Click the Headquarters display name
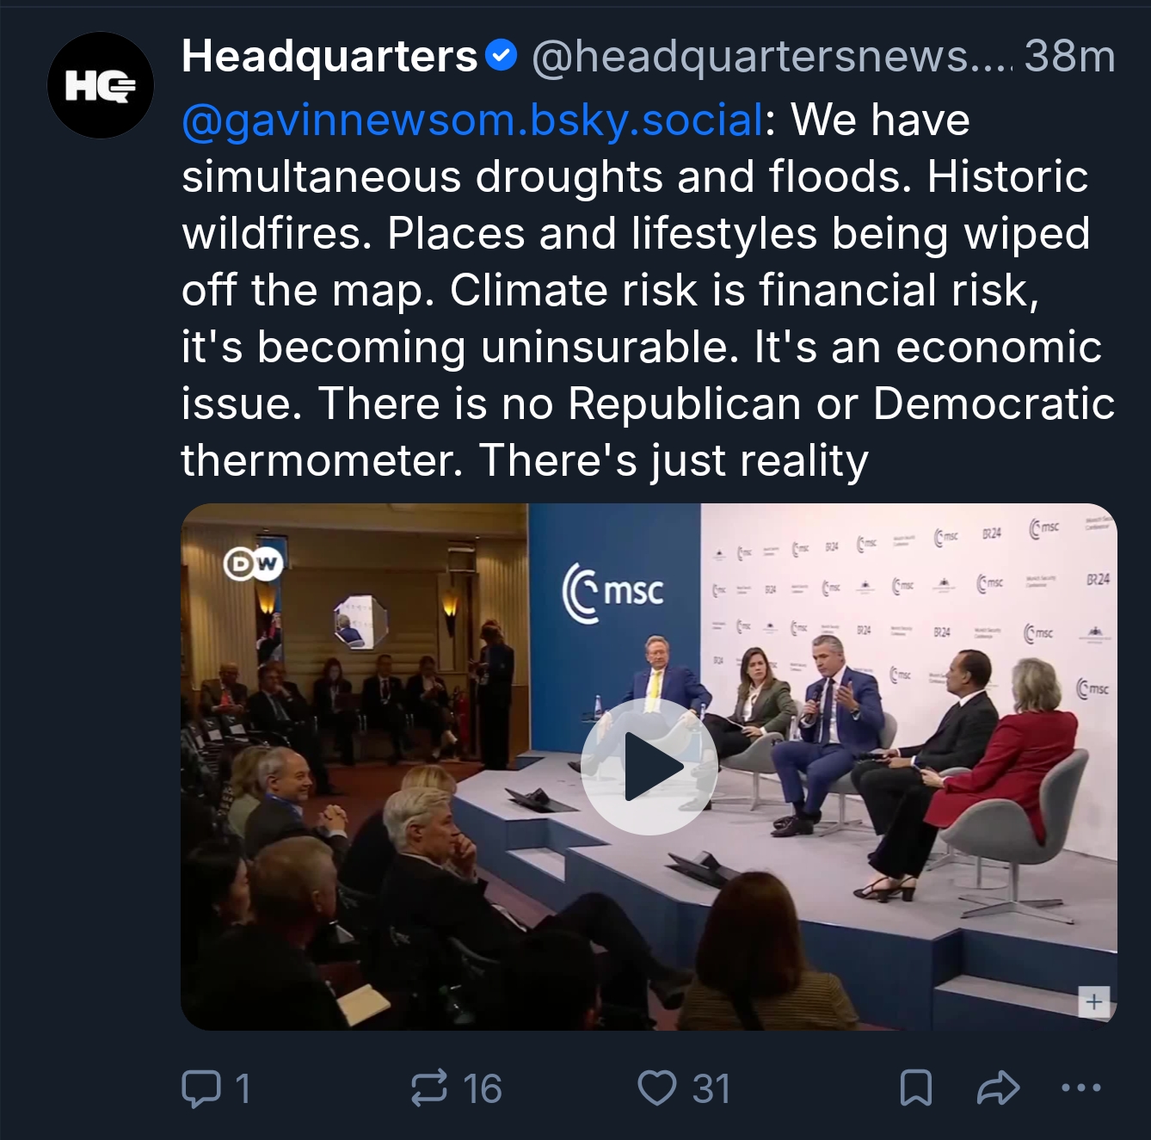Image resolution: width=1151 pixels, height=1140 pixels. pos(329,57)
